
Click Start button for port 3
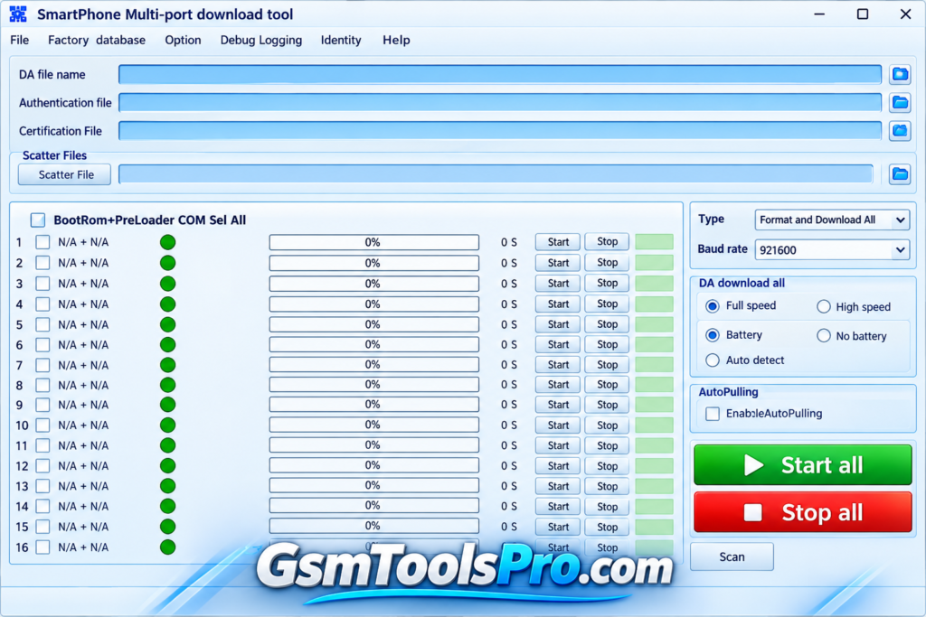coord(558,283)
